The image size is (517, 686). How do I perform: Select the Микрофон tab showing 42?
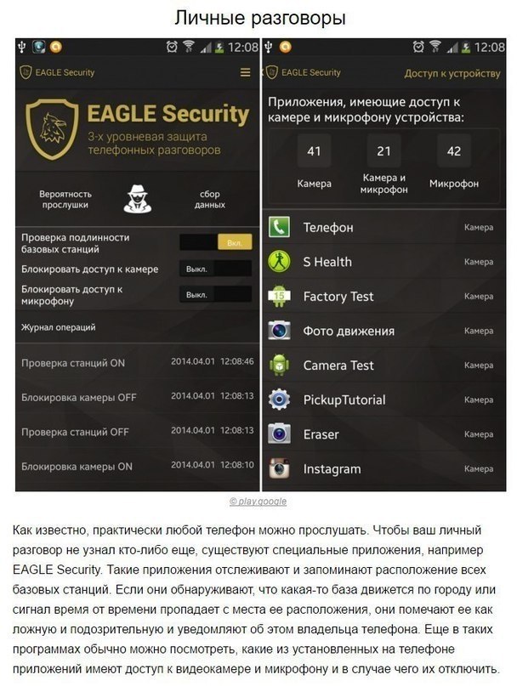click(454, 162)
